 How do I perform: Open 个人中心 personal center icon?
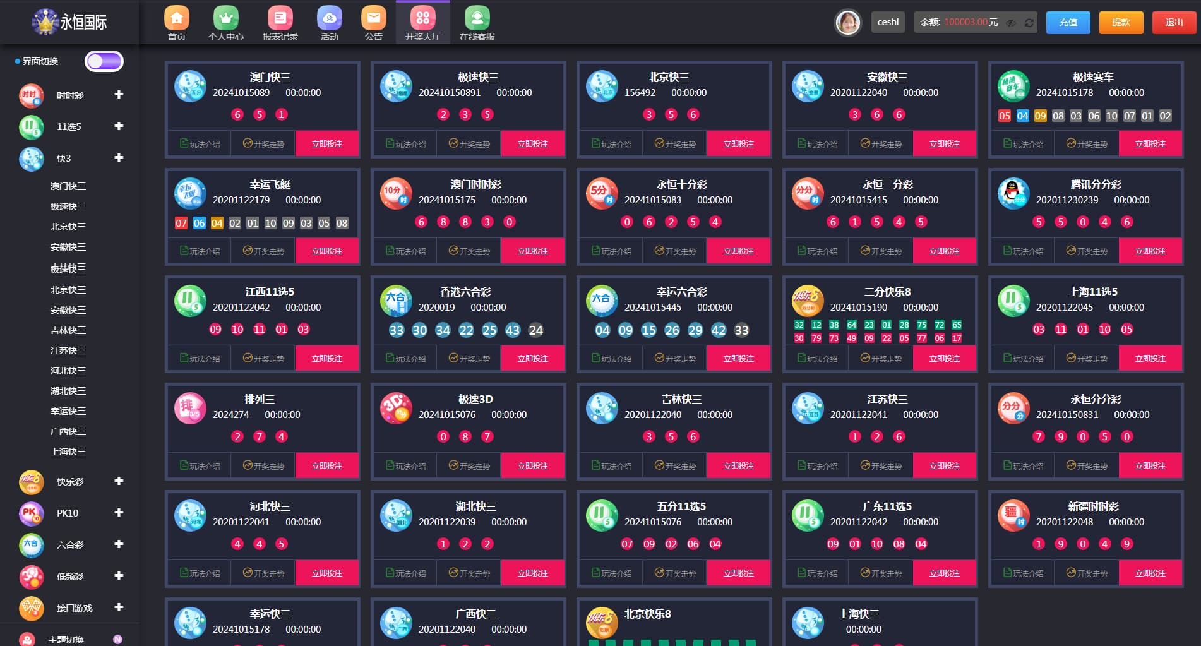coord(225,23)
